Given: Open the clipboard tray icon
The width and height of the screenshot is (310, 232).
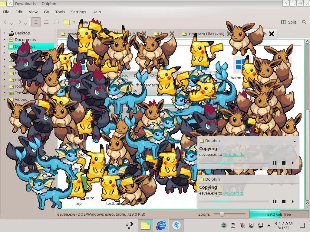Looking at the screenshot, I should (x=233, y=225).
